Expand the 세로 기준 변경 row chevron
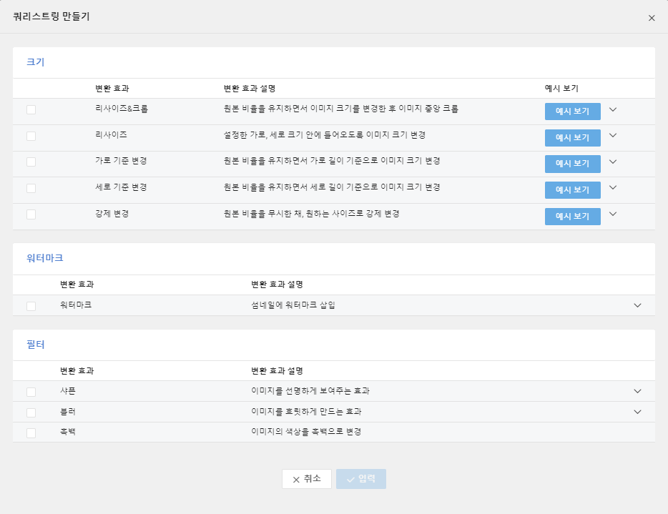Viewport: 668px width, 514px height. coord(613,188)
